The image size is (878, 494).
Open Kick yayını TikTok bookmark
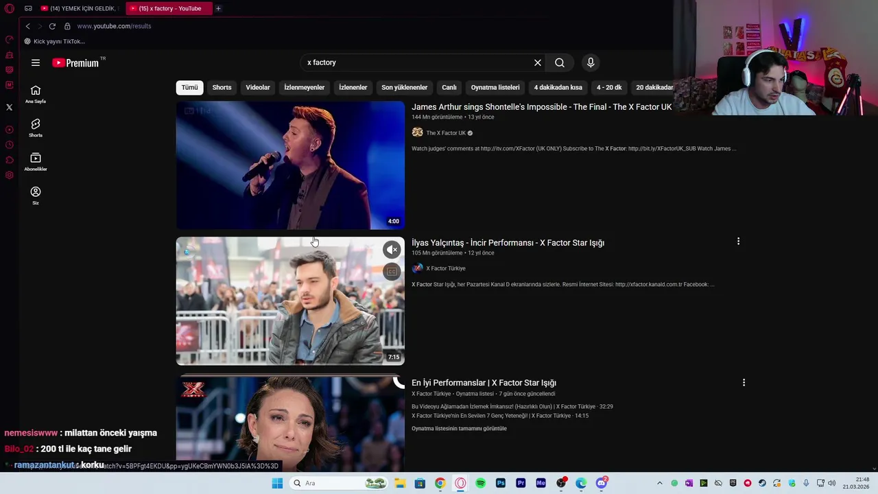55,41
